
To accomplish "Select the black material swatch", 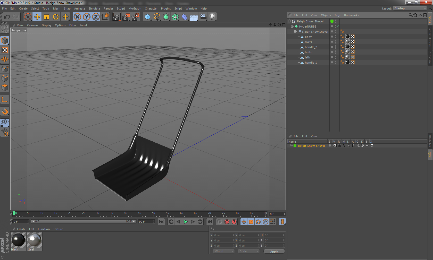I will pos(18,242).
